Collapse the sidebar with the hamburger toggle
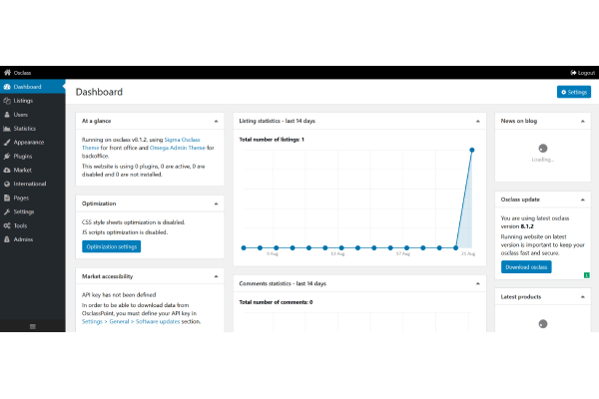 [x=32, y=326]
